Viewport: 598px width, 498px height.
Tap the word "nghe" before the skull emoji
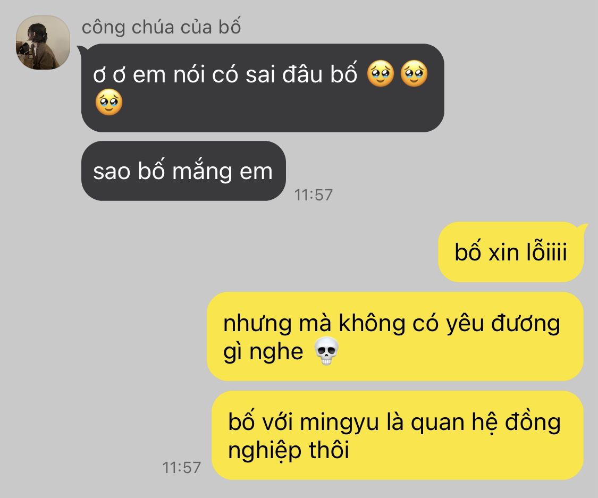(276, 352)
